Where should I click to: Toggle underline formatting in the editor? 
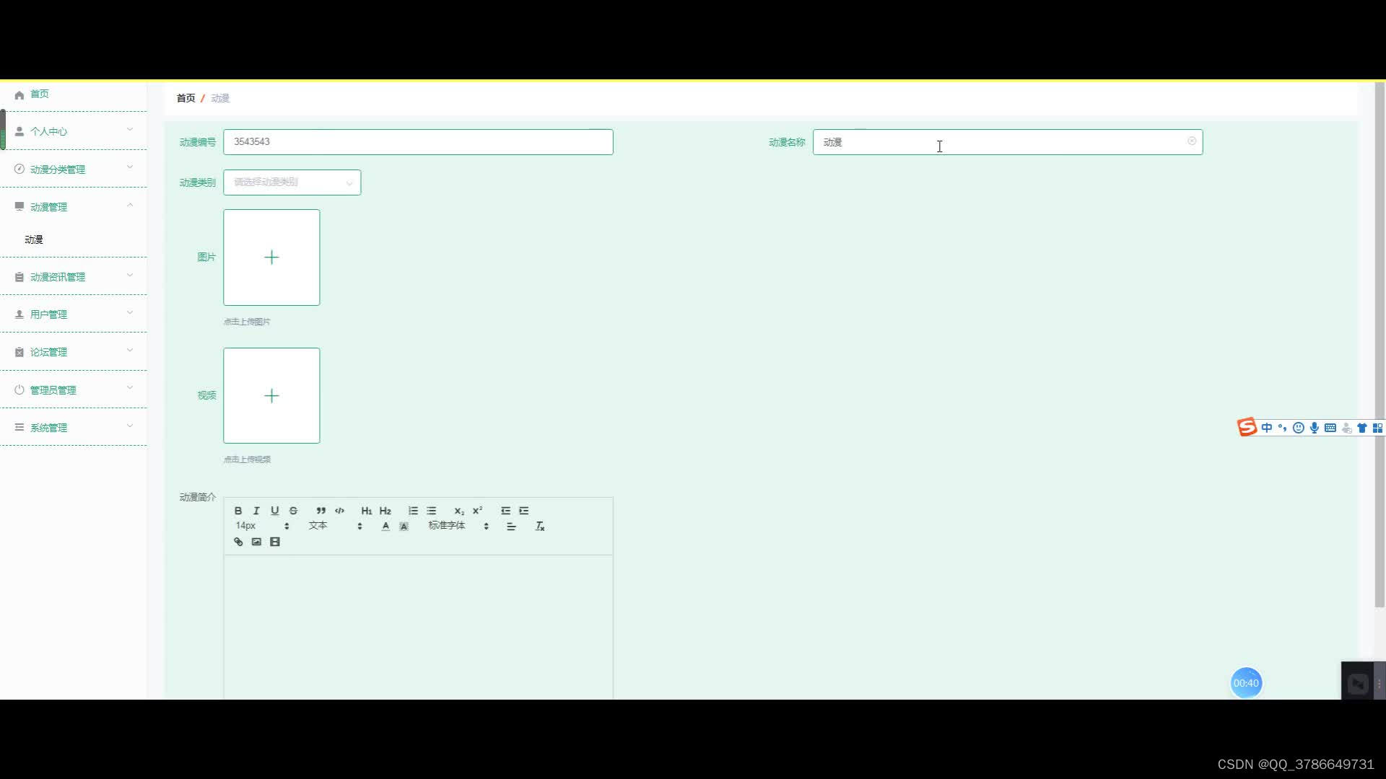tap(274, 511)
